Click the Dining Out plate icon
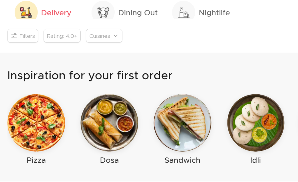 pos(103,12)
